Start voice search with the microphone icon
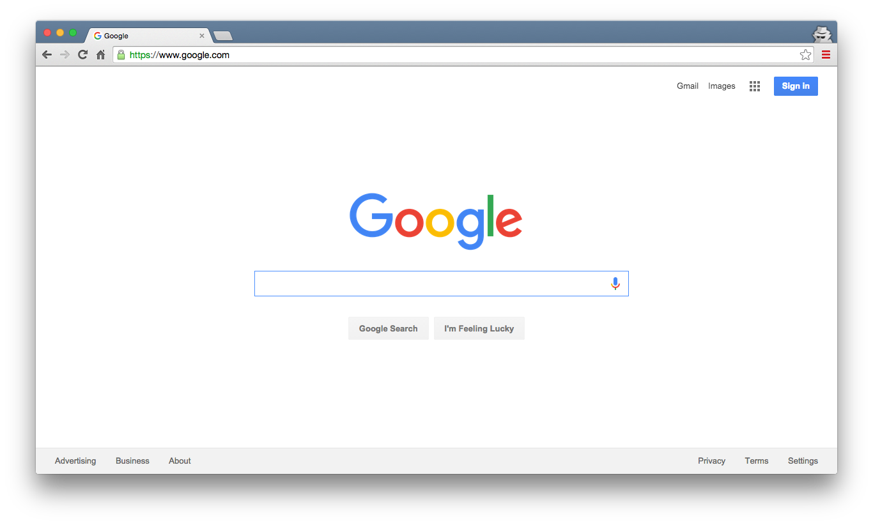Screen dimensions: 873x525 [615, 284]
